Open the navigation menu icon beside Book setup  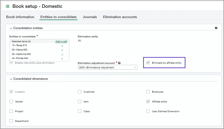click(8, 6)
